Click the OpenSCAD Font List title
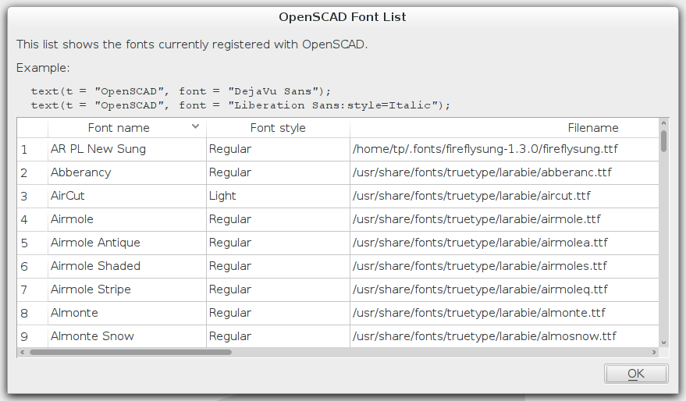The image size is (686, 401). point(343,17)
